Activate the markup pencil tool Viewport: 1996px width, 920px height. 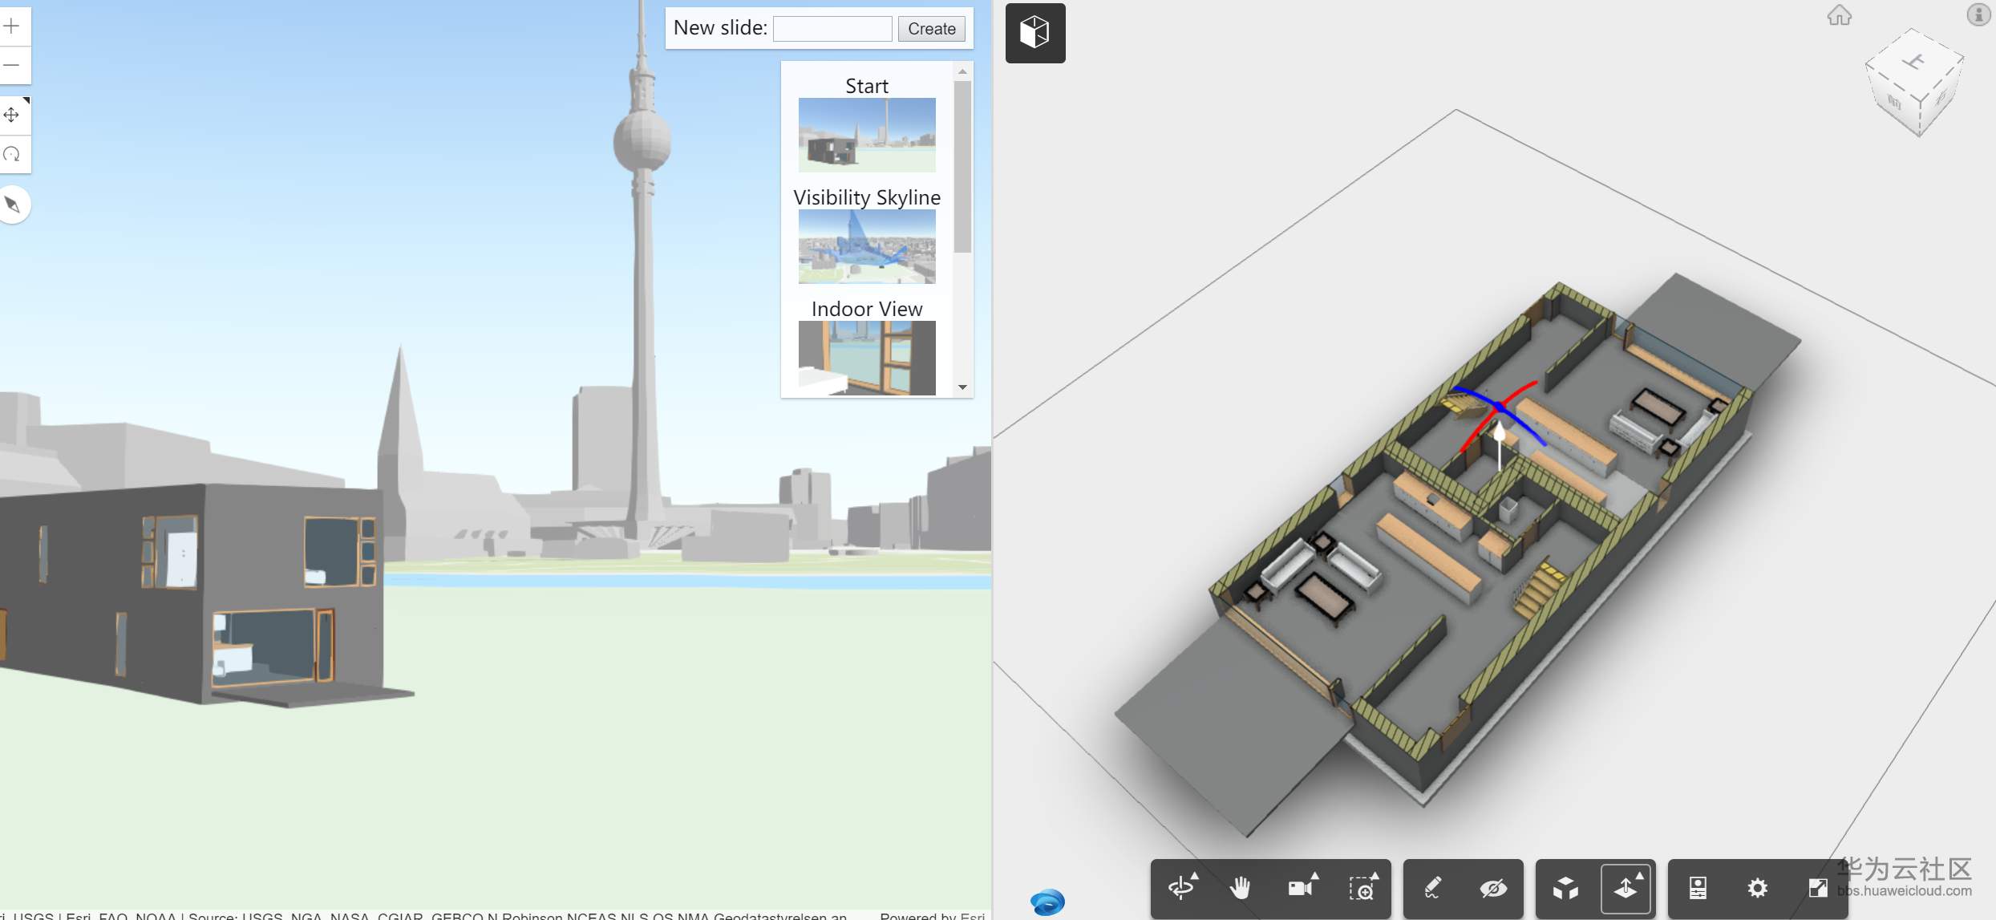1432,888
